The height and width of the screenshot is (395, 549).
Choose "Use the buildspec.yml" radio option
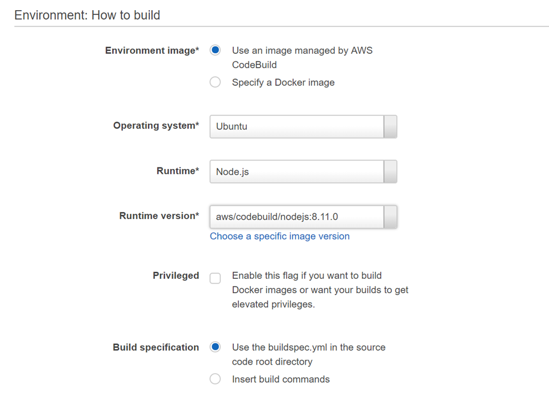215,347
